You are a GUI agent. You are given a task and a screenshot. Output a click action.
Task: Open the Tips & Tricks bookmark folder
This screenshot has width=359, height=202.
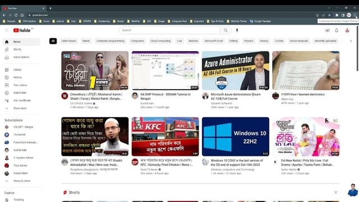point(215,21)
